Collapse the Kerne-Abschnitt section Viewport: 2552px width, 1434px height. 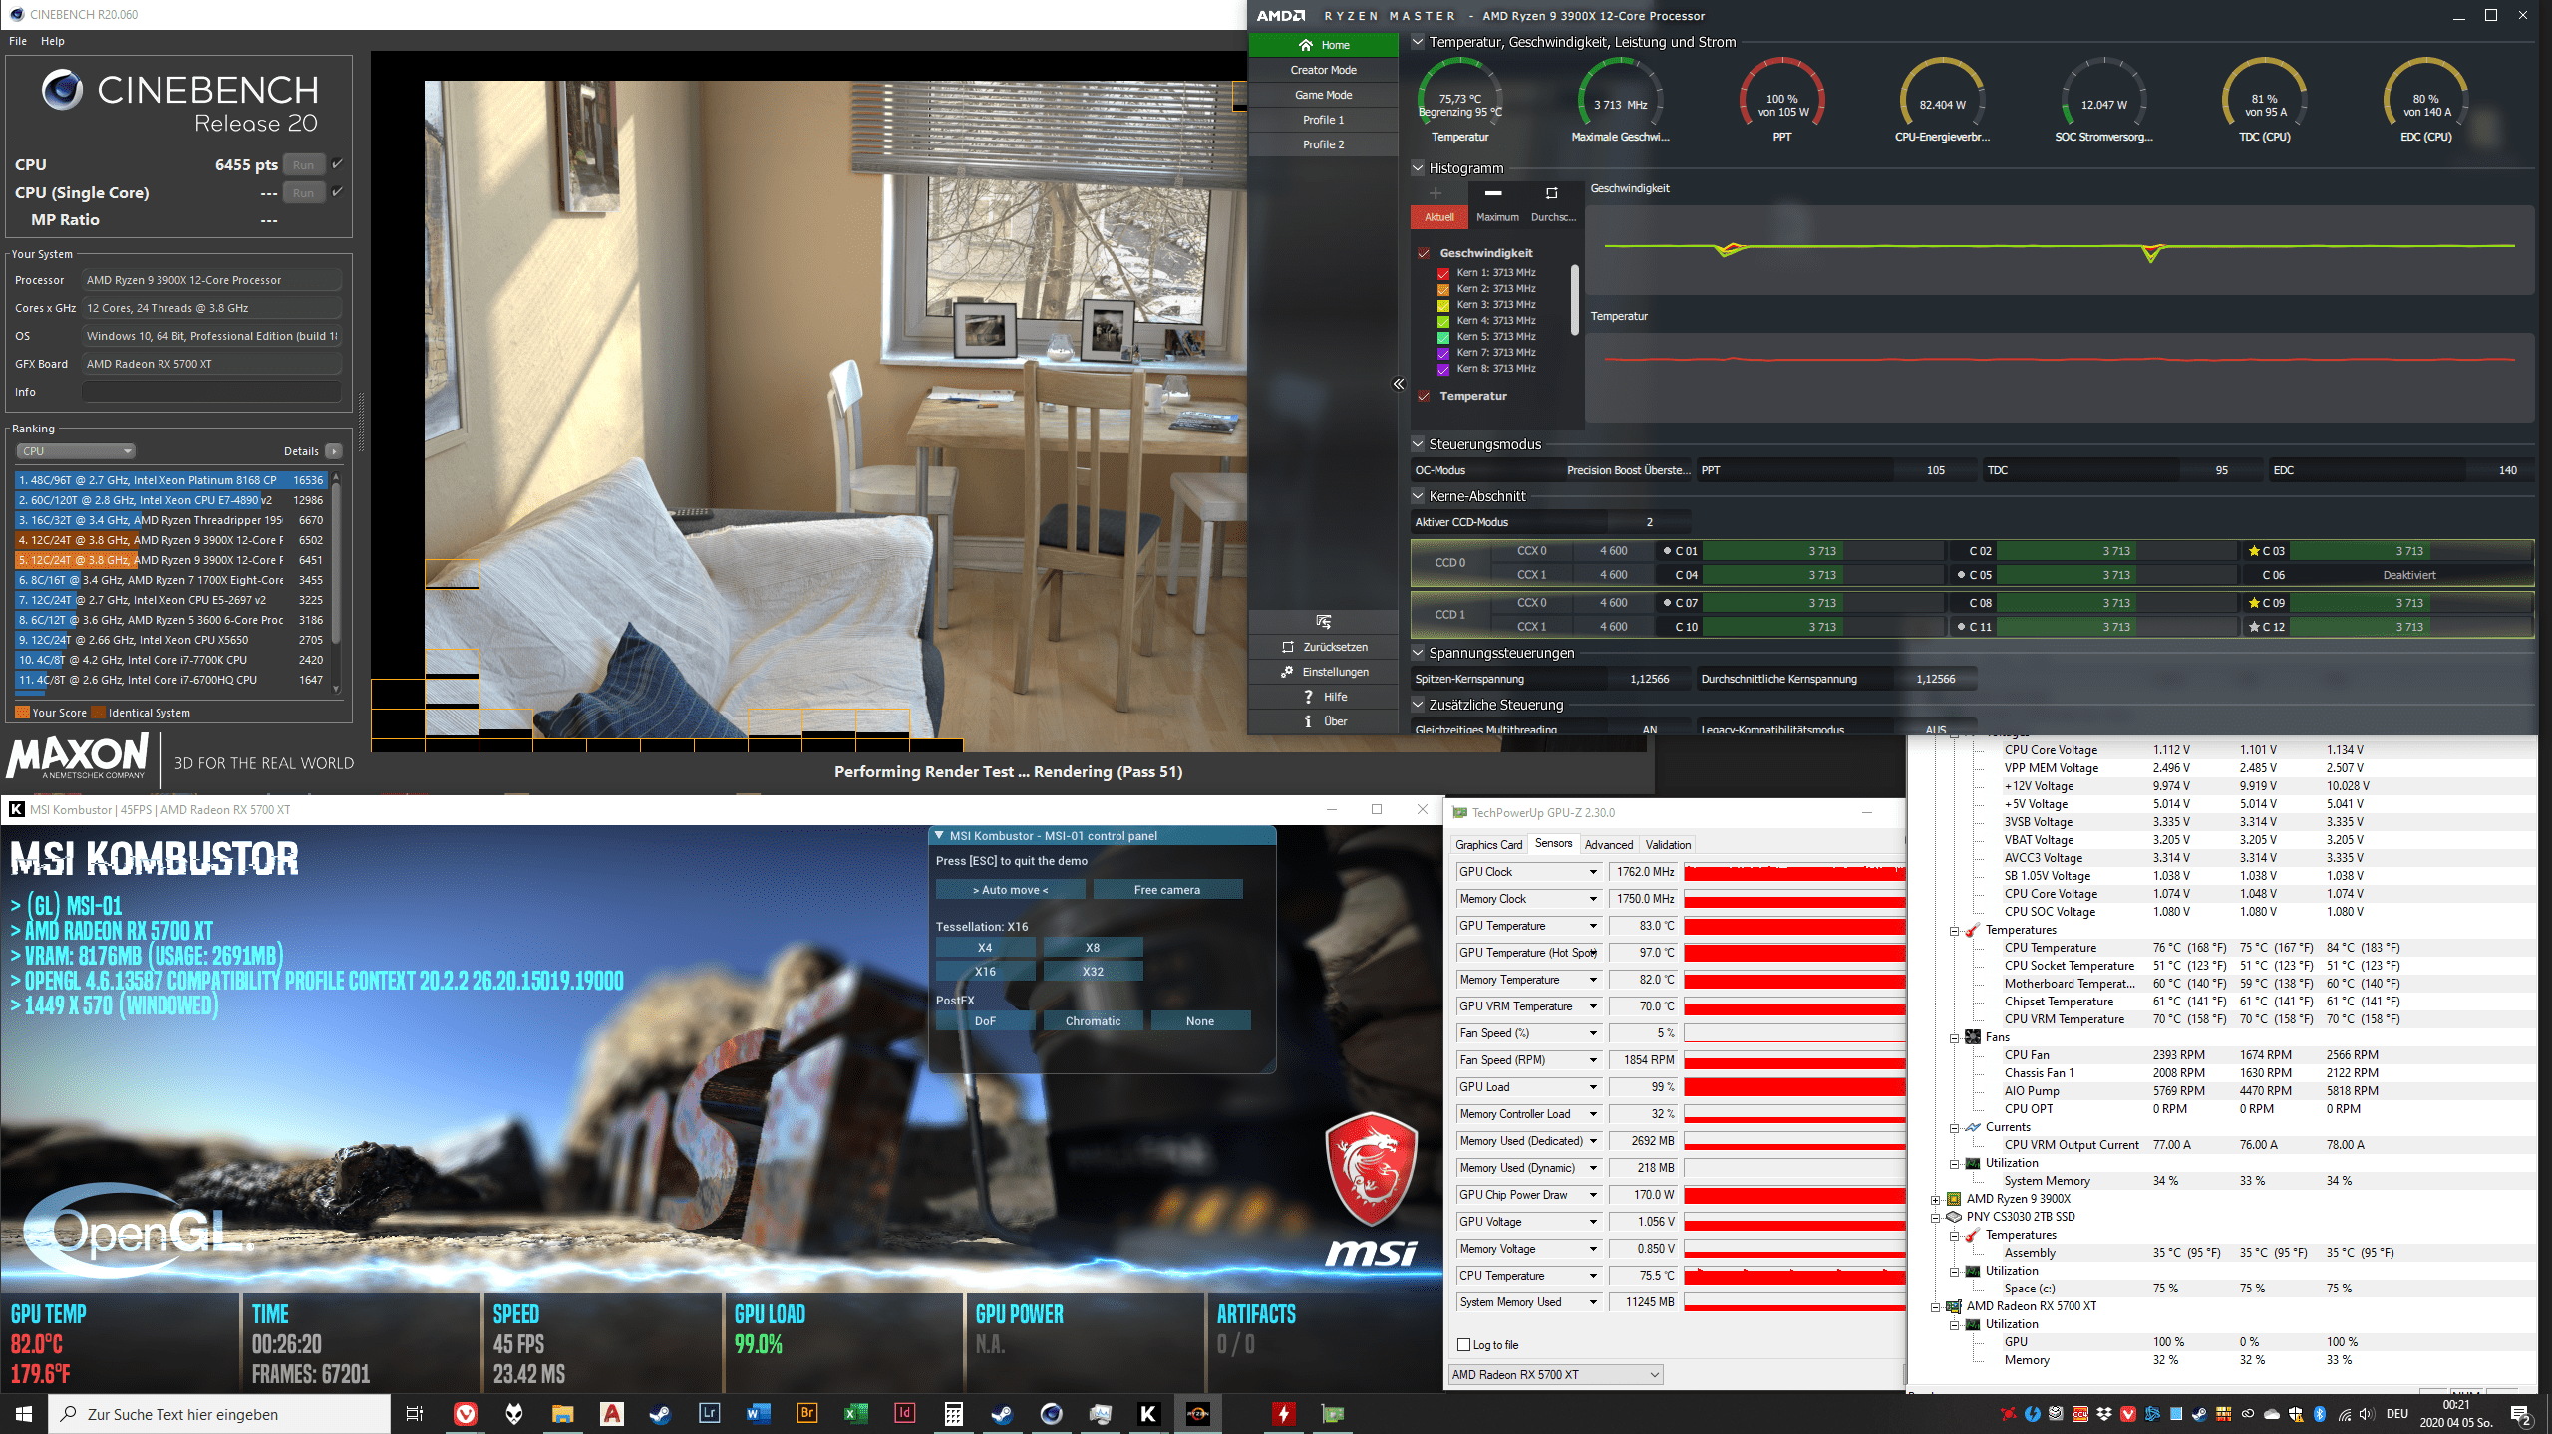coord(1418,496)
